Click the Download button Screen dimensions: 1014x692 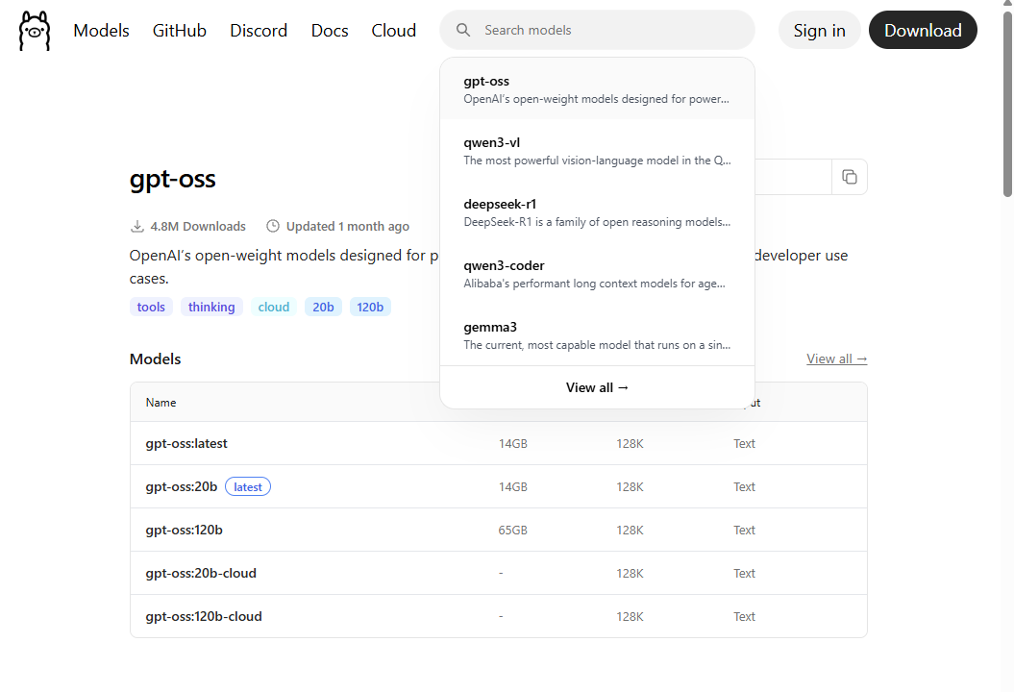(x=923, y=31)
